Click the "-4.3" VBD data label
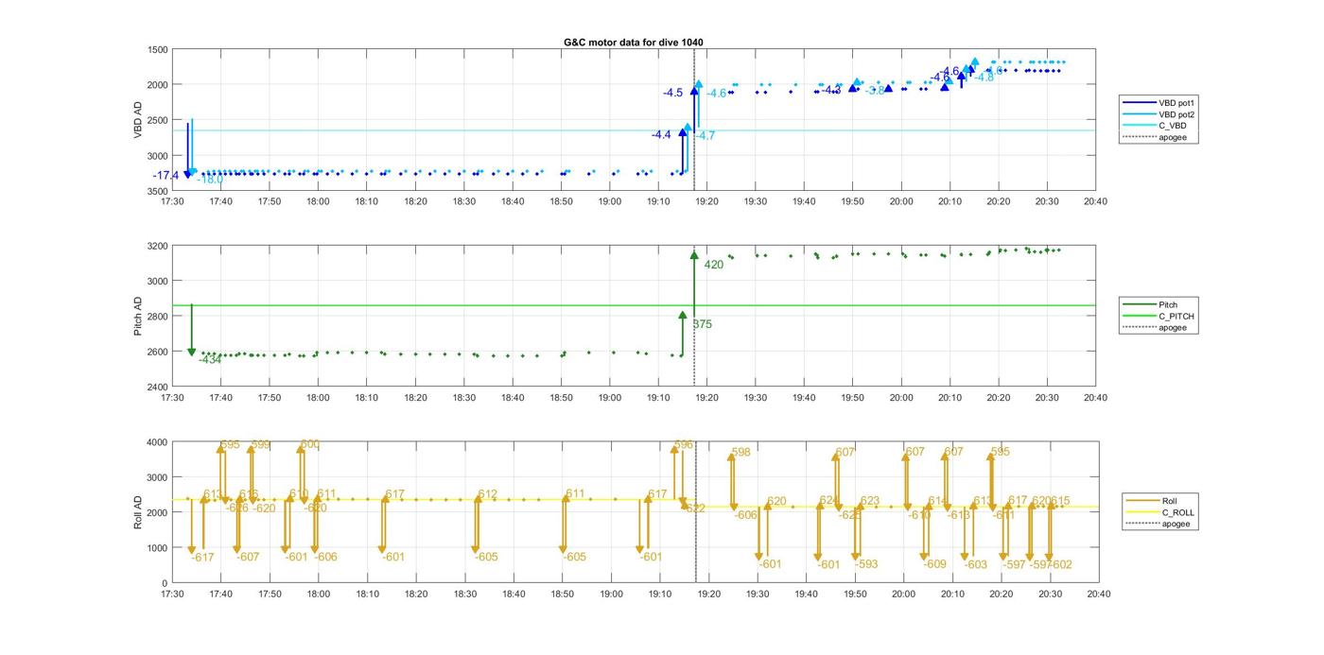 pyautogui.click(x=830, y=90)
